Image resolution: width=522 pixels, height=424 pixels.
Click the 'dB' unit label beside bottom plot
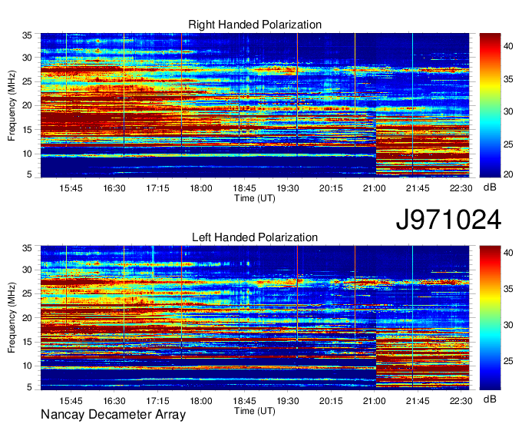[x=490, y=399]
